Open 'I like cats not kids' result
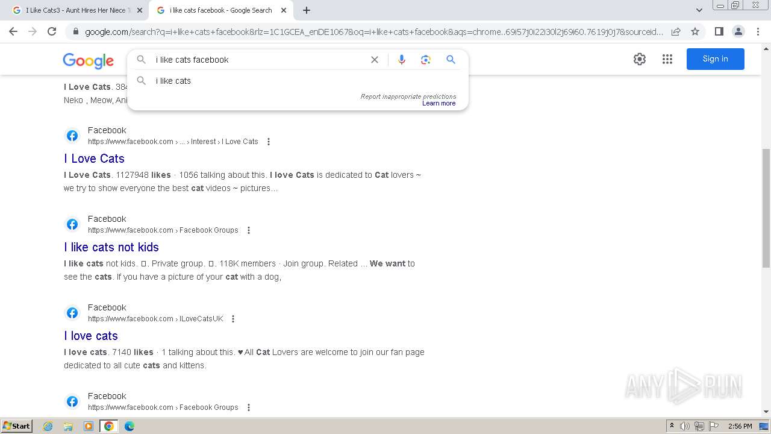This screenshot has height=434, width=771. [111, 247]
